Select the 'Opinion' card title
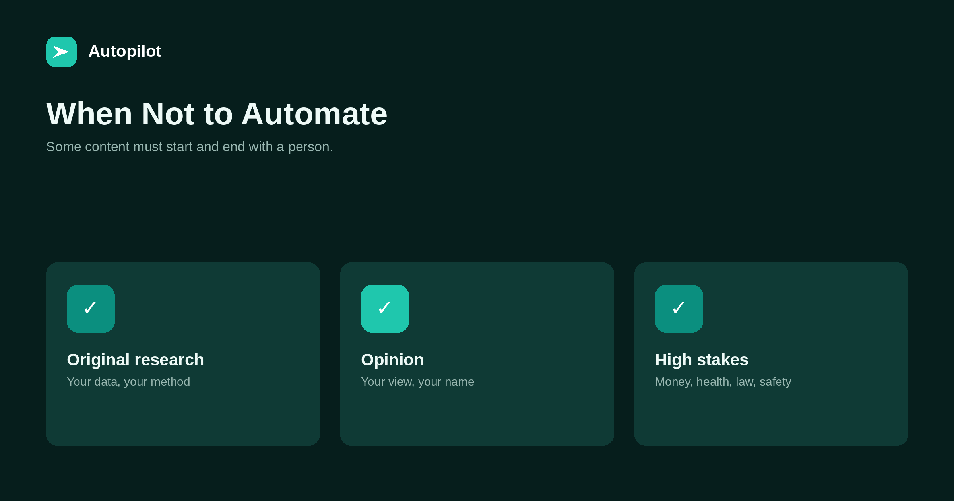This screenshot has height=501, width=954. coord(392,360)
